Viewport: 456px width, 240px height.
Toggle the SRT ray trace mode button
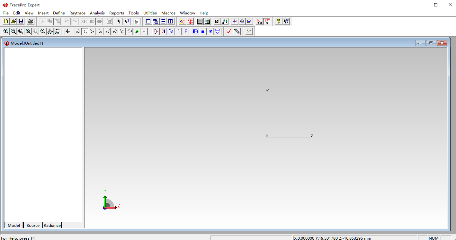259,21
